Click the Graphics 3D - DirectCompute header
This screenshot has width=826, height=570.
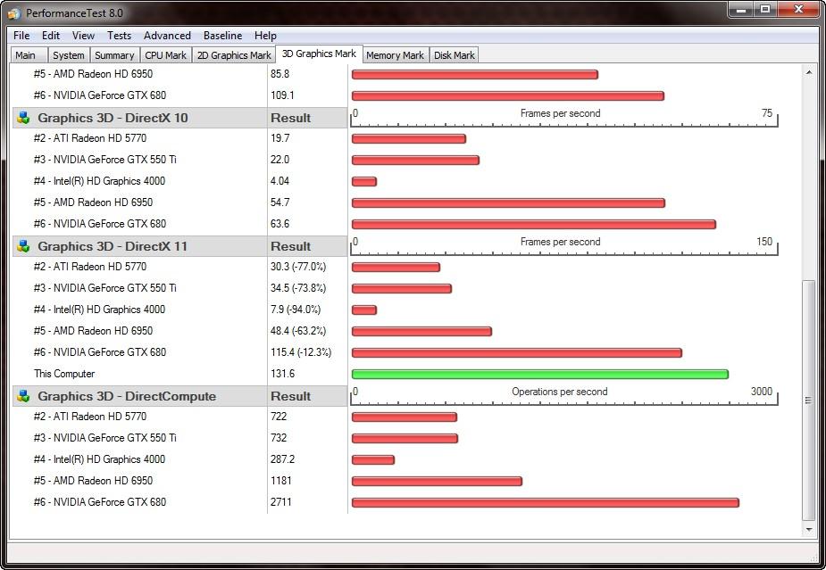pyautogui.click(x=127, y=396)
